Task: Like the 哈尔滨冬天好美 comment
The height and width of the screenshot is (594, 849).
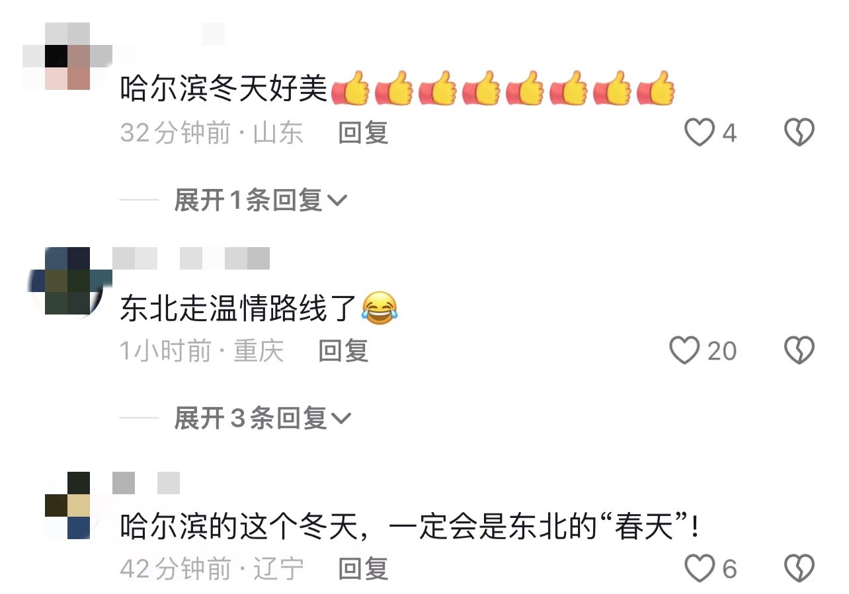Action: pyautogui.click(x=700, y=133)
